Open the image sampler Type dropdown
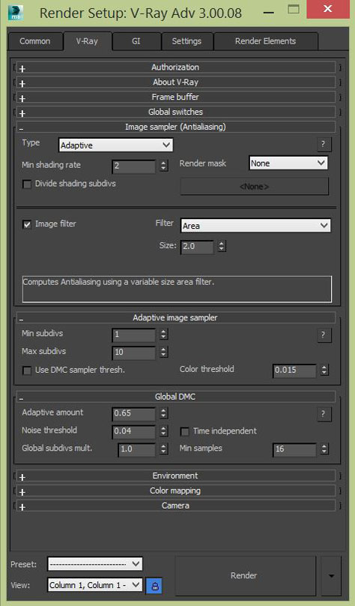This screenshot has height=606, width=355. coord(116,145)
